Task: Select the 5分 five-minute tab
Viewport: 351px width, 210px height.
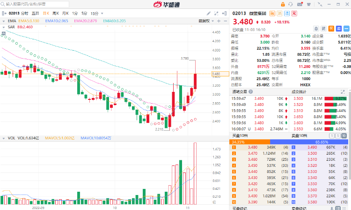Action: 84,14
